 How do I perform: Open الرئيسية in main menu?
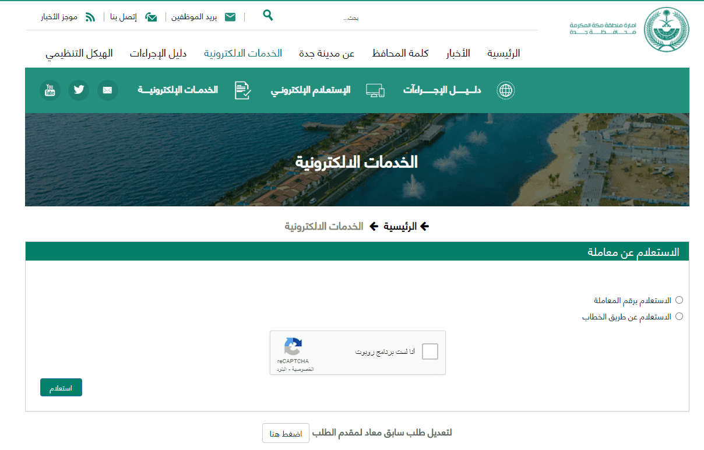[x=504, y=54]
